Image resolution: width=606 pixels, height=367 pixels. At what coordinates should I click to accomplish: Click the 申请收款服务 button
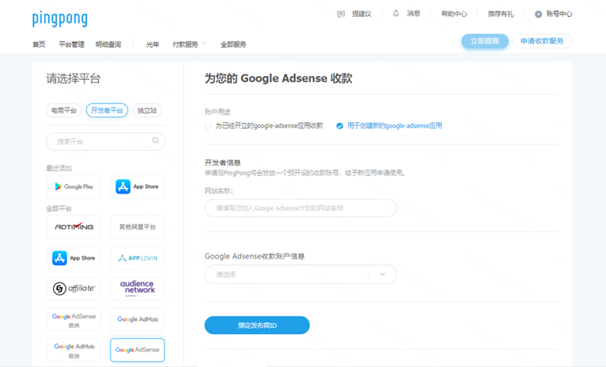point(541,41)
